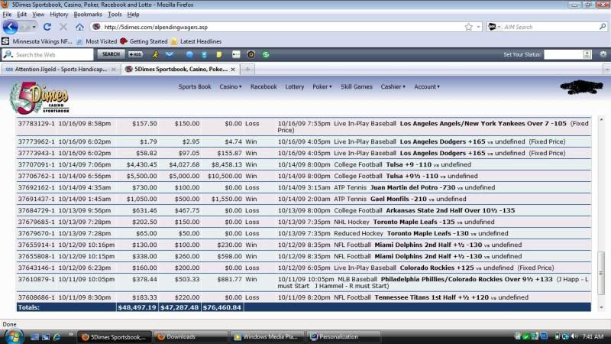Screen dimensions: 611x344
Task: Open the History menu
Action: (x=59, y=15)
